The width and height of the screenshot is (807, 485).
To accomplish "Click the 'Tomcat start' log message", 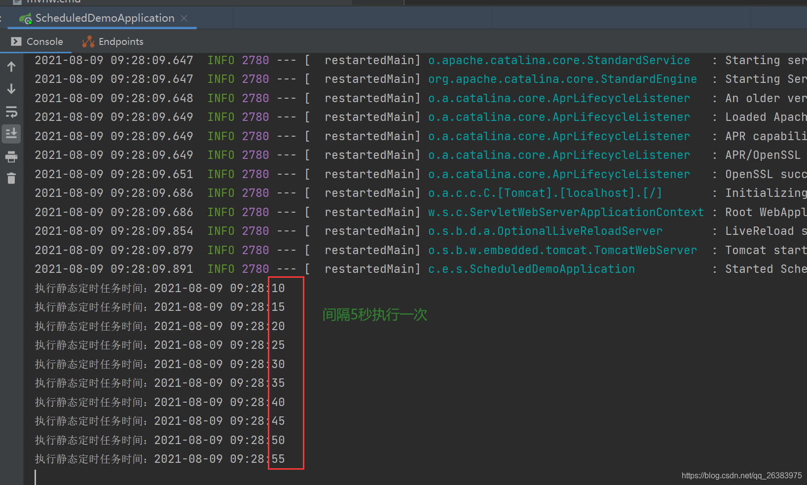I will (766, 250).
